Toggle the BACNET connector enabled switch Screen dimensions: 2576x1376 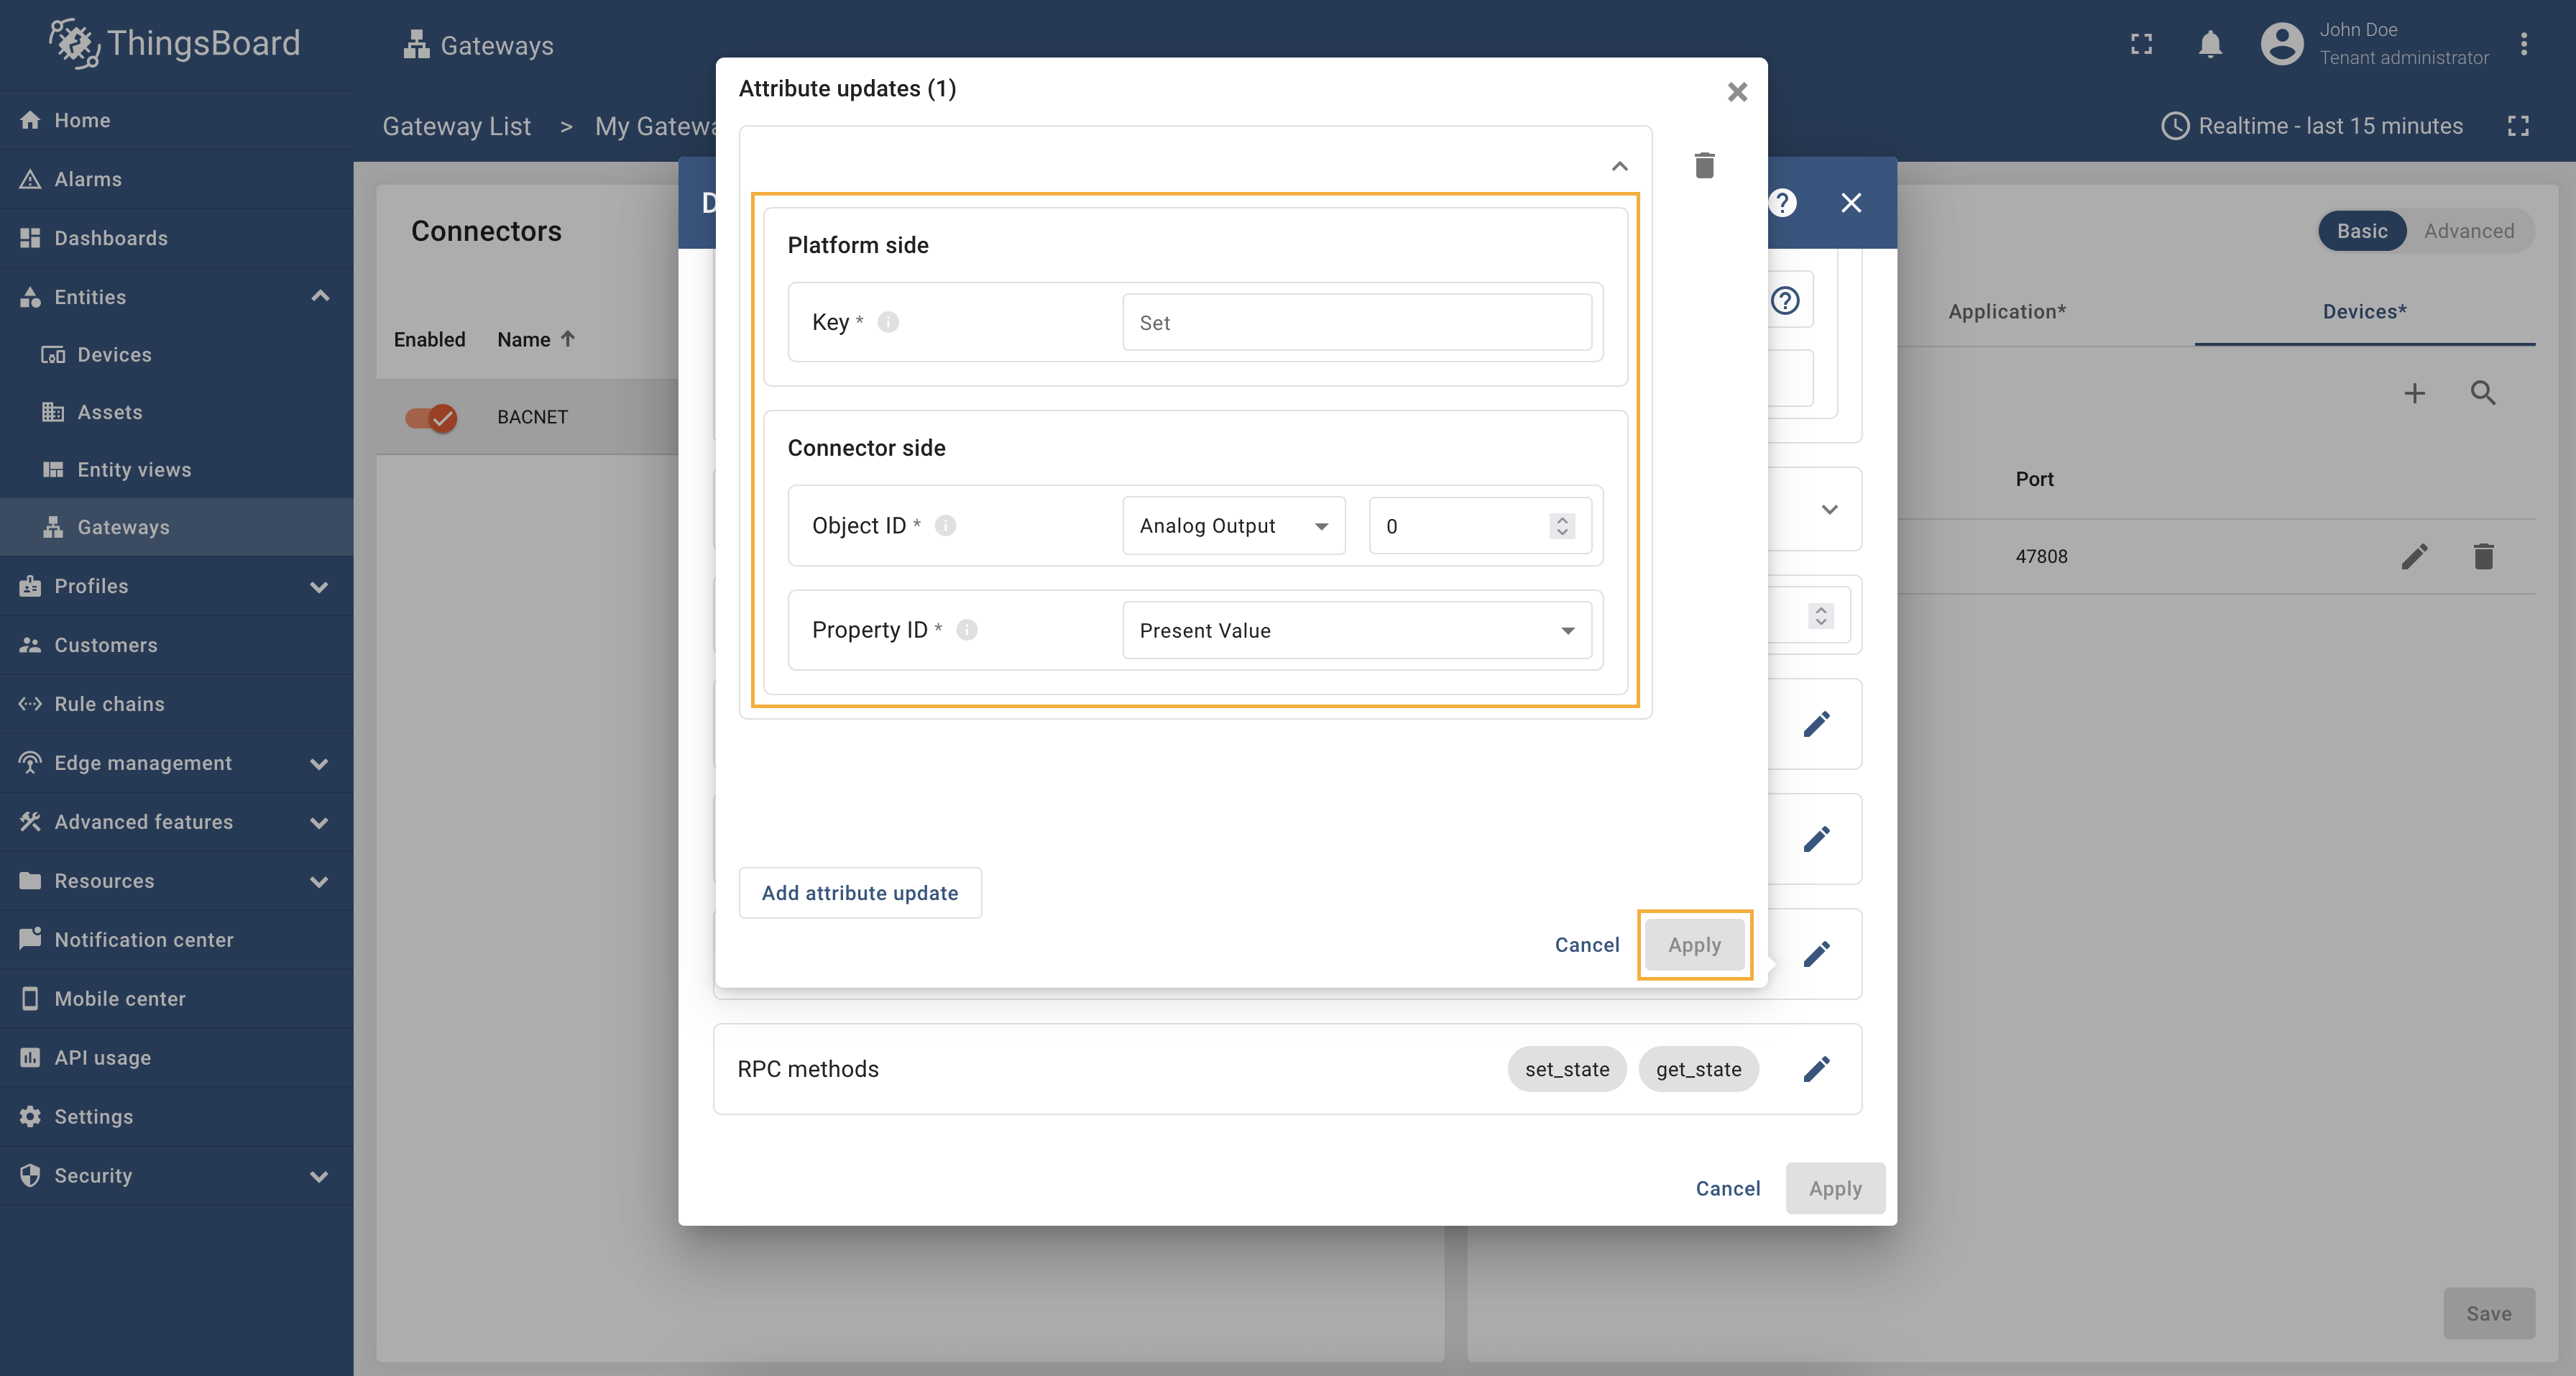click(x=431, y=417)
